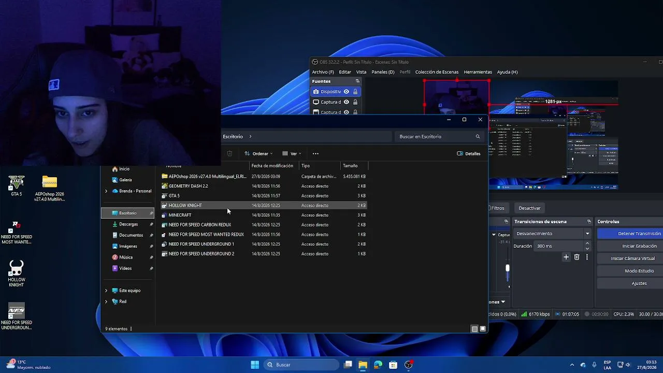
Task: Open the weather widget on the taskbar
Action: tap(28, 365)
